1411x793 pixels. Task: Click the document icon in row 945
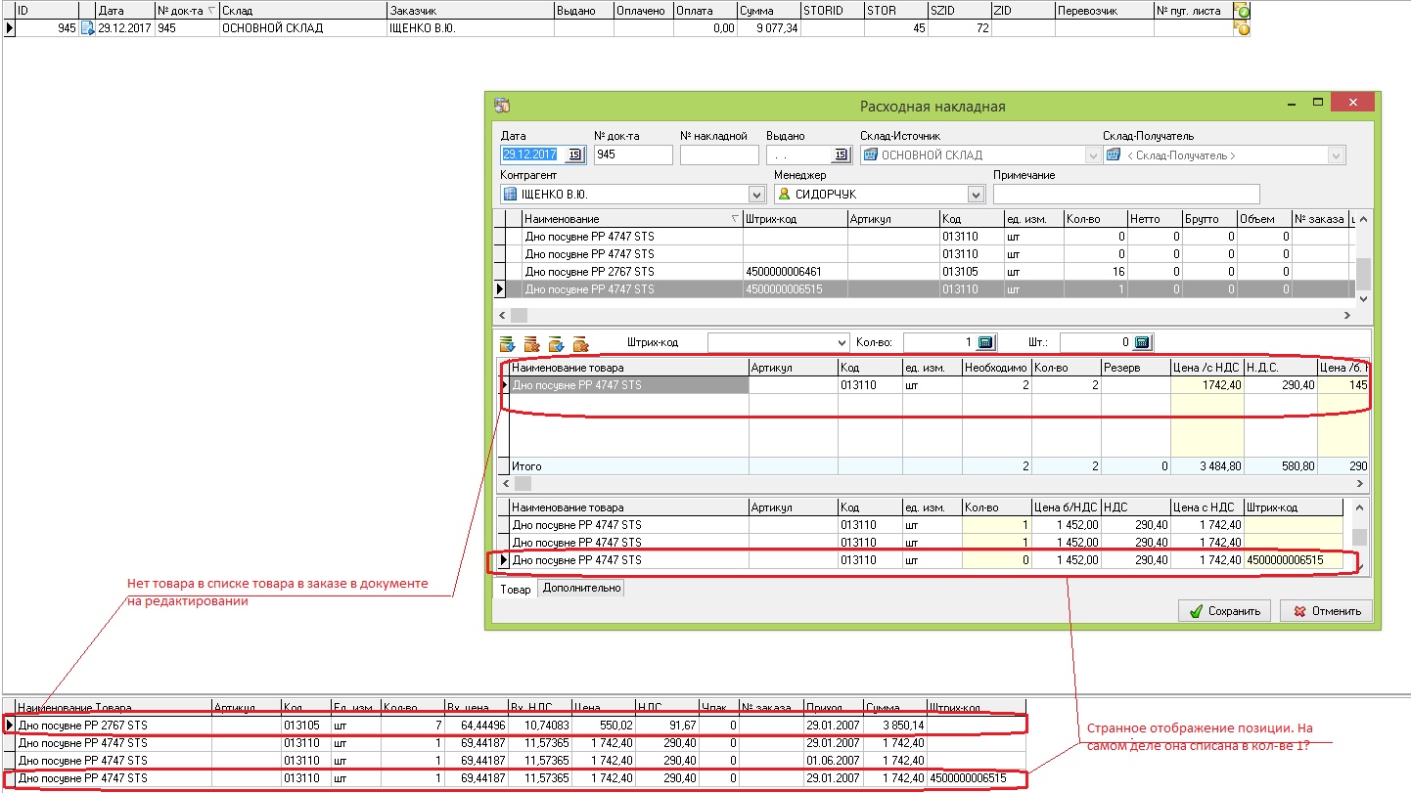87,28
